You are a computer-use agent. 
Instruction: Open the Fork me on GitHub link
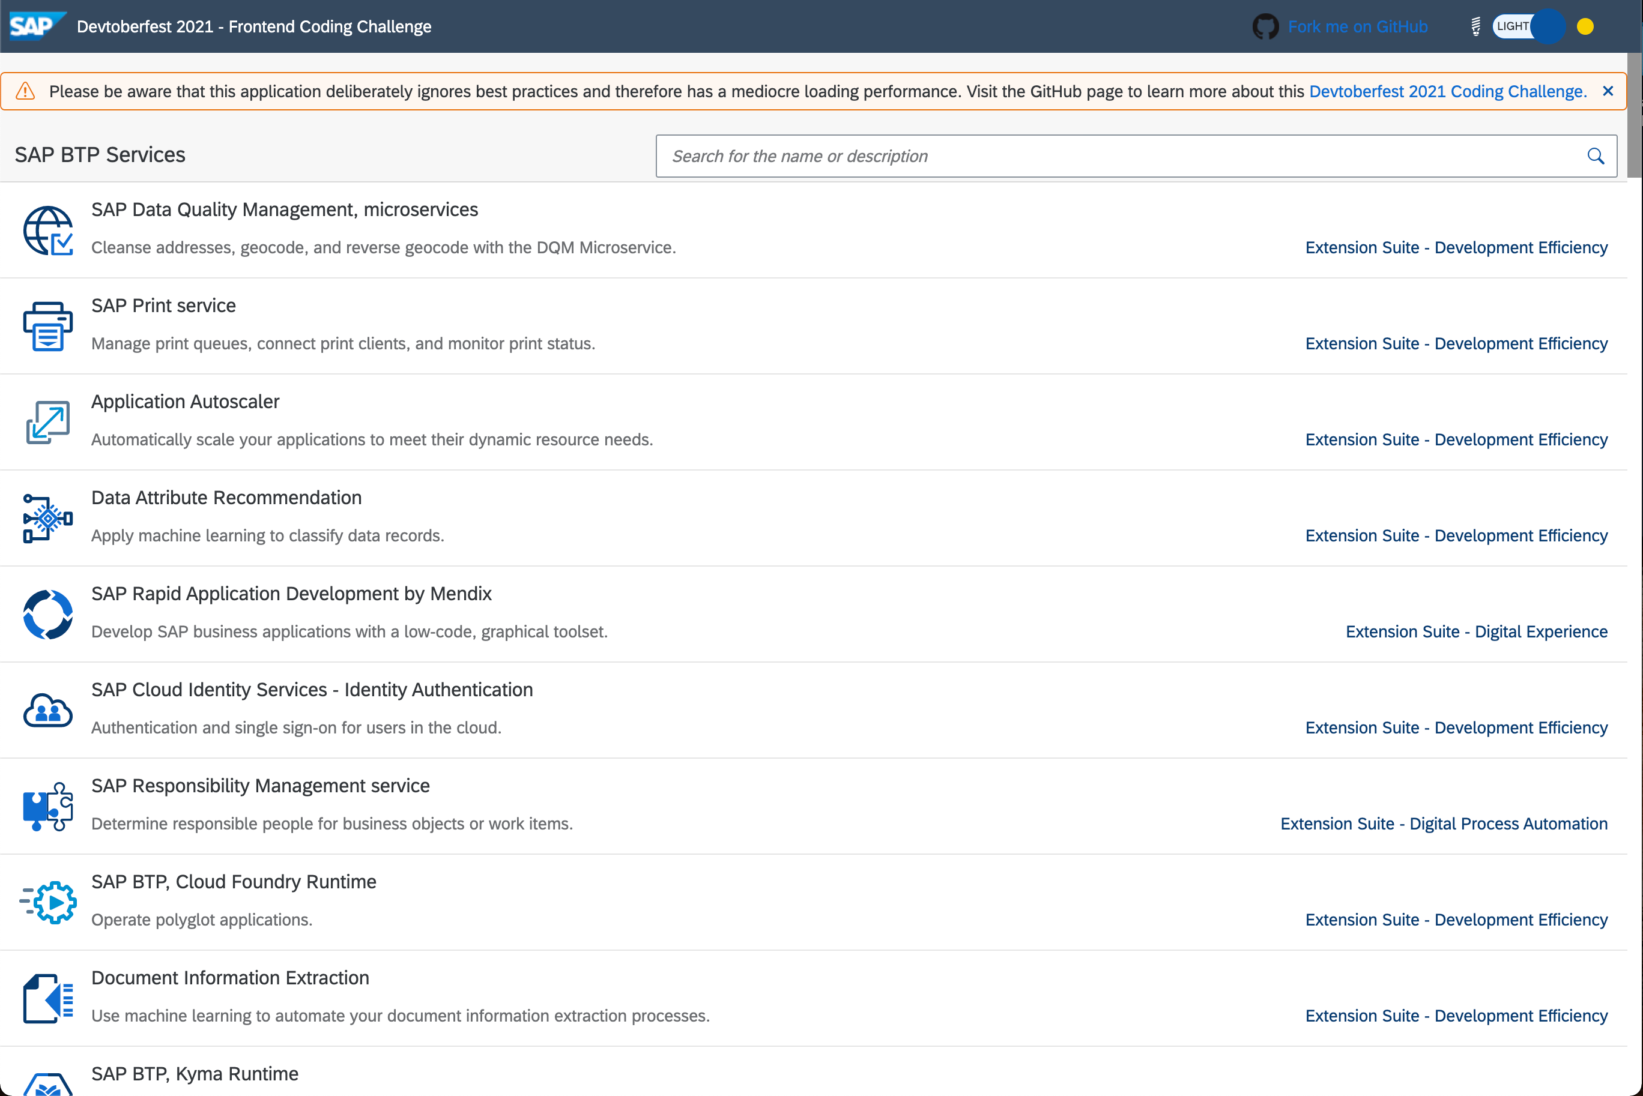[1357, 26]
